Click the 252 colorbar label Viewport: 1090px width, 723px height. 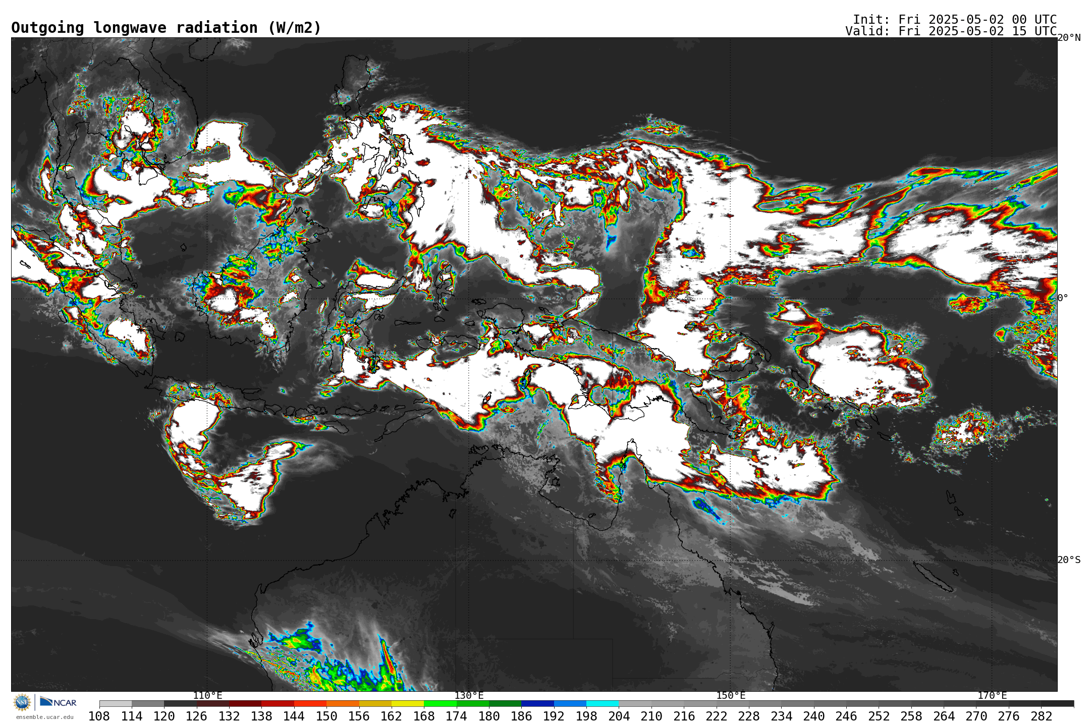879,716
